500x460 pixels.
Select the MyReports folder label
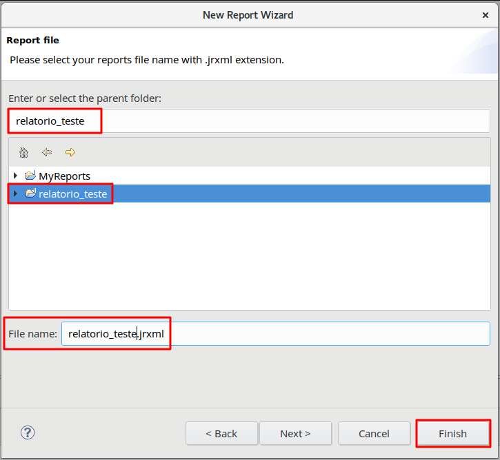(64, 176)
